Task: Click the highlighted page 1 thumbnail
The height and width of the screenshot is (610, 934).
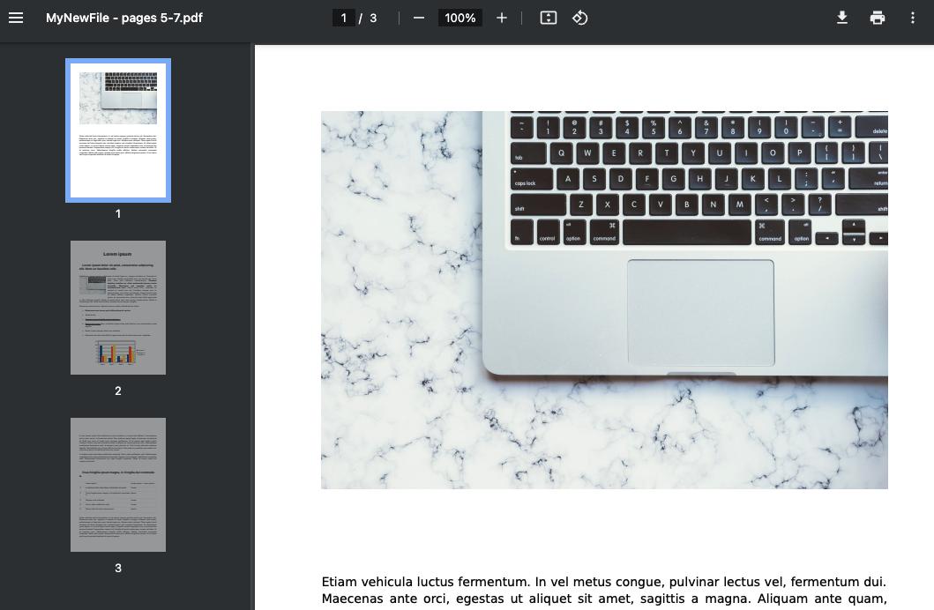Action: pos(117,130)
